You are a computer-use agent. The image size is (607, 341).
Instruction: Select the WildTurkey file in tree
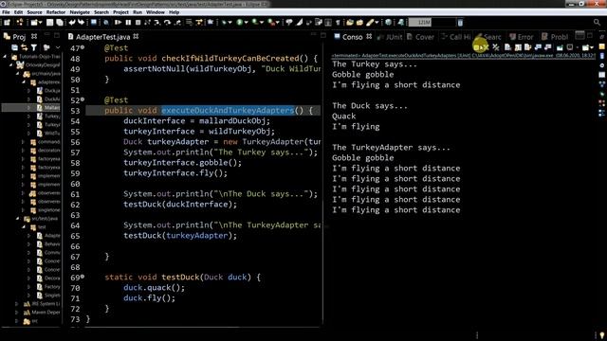[48, 133]
